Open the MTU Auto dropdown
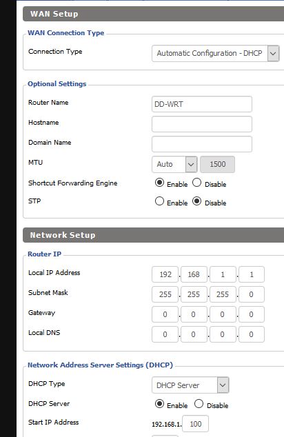 (x=174, y=164)
